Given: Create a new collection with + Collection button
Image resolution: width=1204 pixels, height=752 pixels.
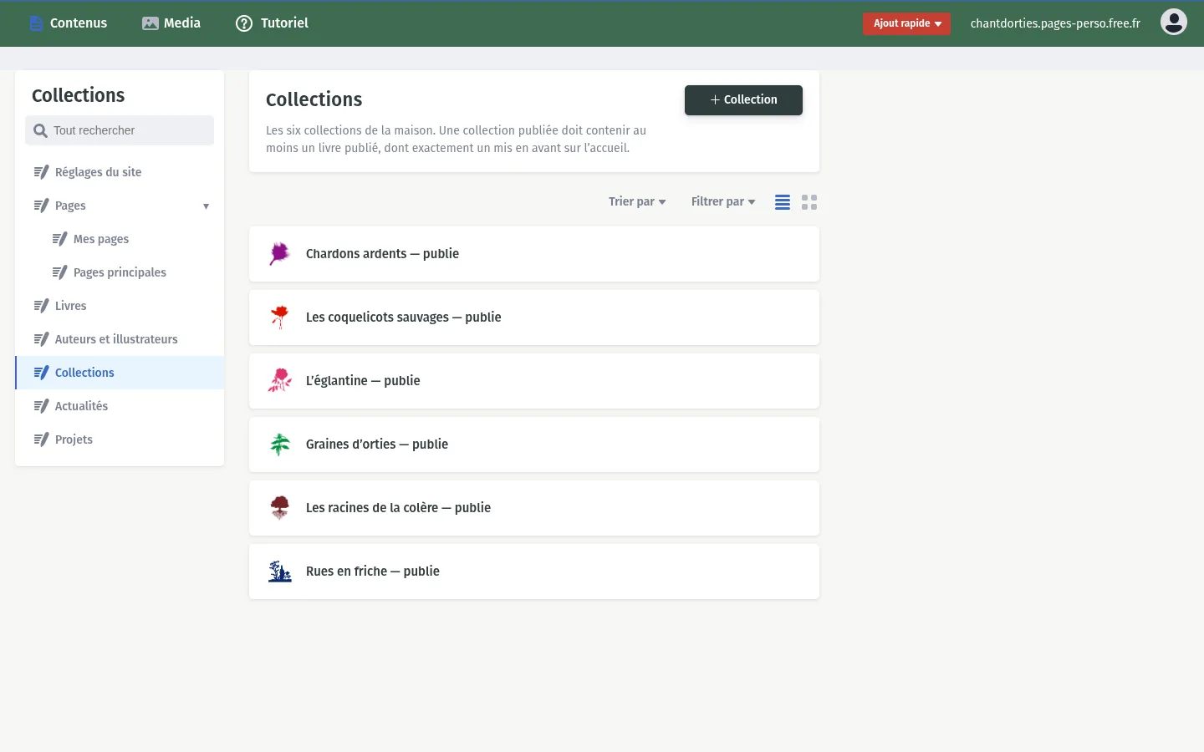Looking at the screenshot, I should (743, 100).
